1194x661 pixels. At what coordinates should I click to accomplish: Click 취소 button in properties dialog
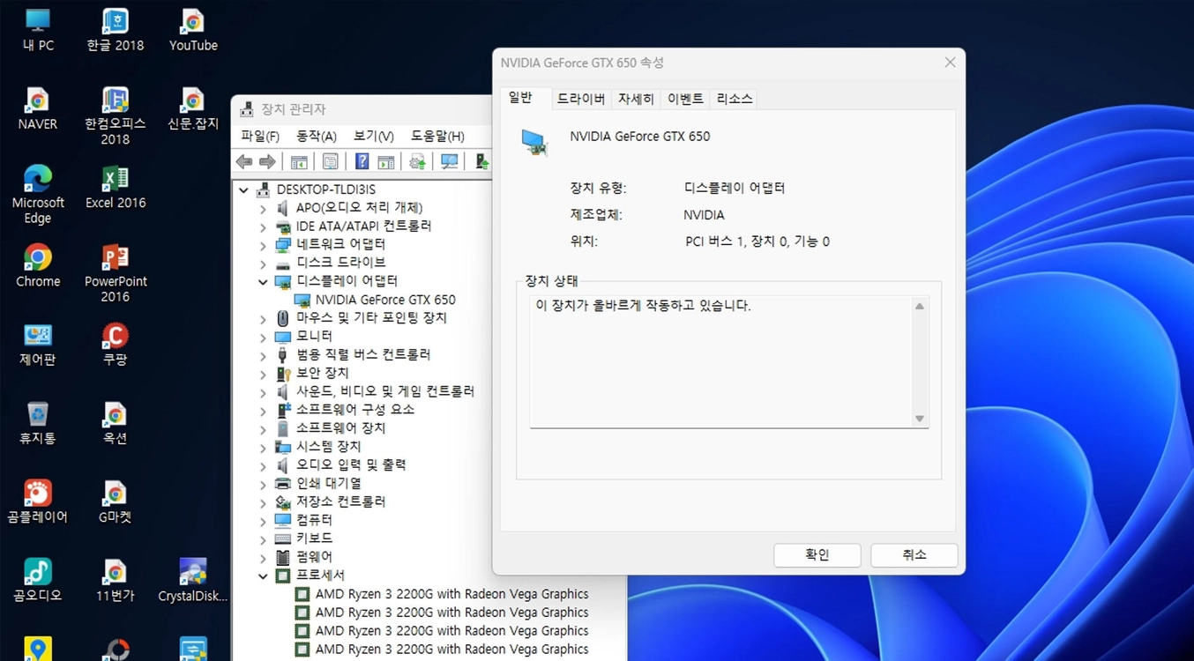(914, 554)
